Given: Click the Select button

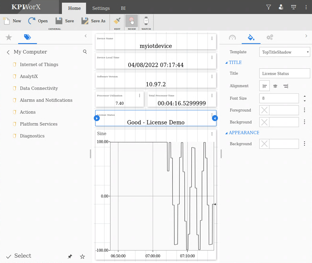Looking at the screenshot, I should [19, 256].
